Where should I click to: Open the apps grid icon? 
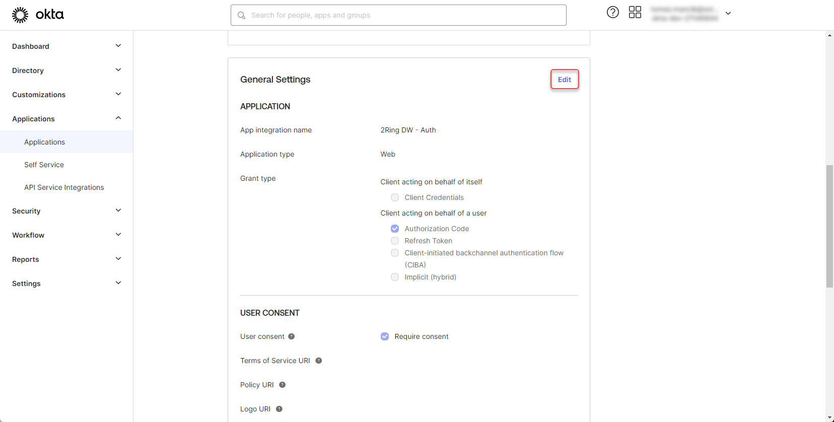pyautogui.click(x=635, y=13)
